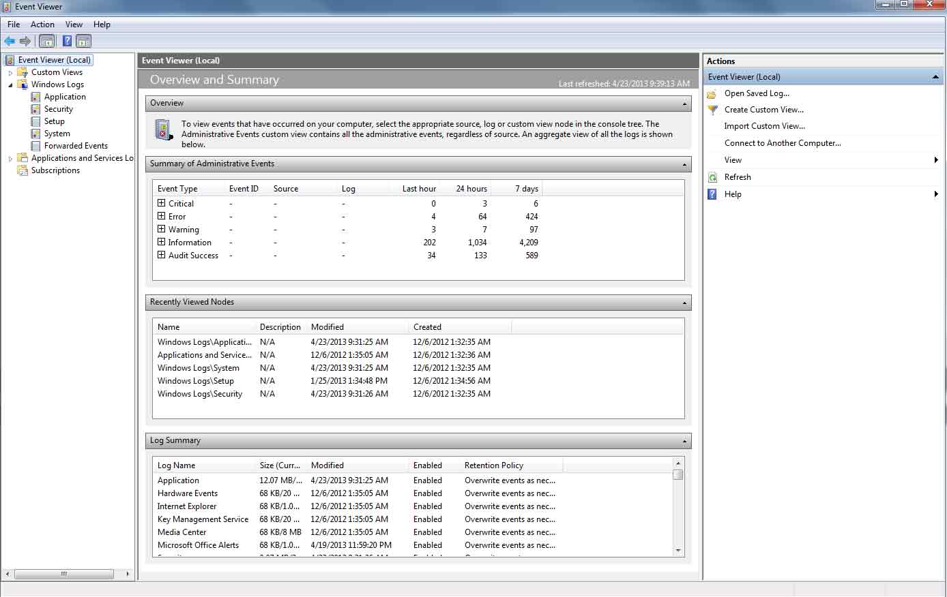This screenshot has height=597, width=947.
Task: Open the View menu in menu bar
Action: (x=74, y=25)
